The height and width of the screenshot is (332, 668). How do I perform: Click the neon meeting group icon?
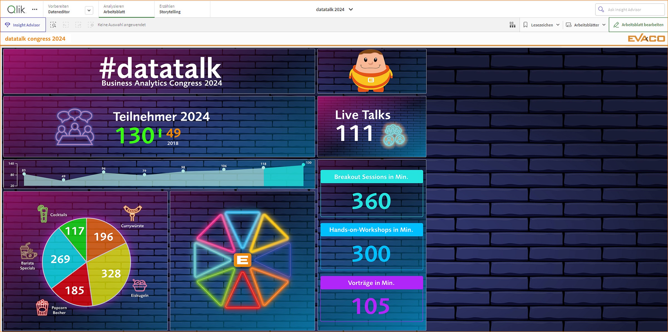pyautogui.click(x=75, y=127)
